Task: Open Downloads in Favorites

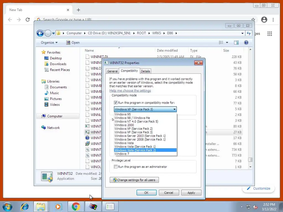Action: pos(58,64)
